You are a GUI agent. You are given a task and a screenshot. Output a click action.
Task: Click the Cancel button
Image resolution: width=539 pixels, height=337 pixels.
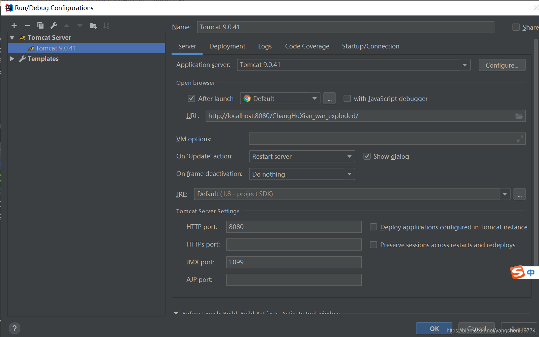477,329
